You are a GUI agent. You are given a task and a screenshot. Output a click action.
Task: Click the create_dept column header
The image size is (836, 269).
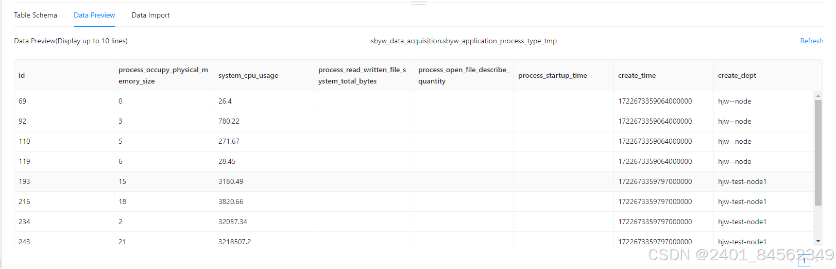[737, 76]
